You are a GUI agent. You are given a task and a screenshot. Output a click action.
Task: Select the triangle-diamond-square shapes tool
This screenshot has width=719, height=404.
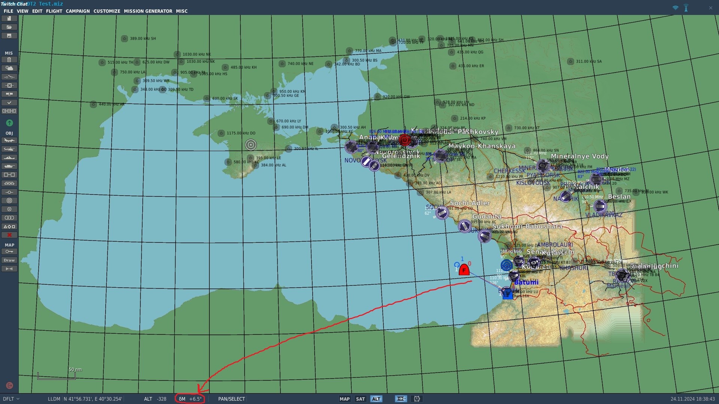point(9,226)
